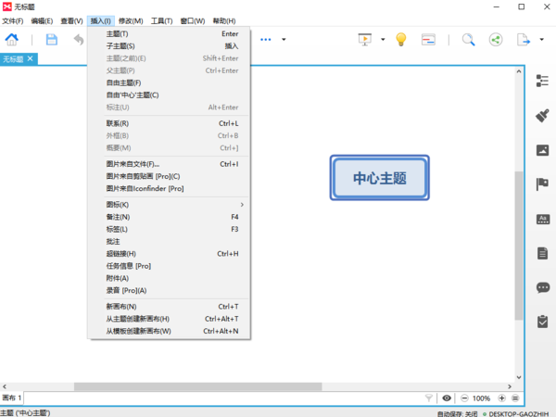
Task: Click the horizontal scrollbar thumb
Action: click(x=198, y=386)
